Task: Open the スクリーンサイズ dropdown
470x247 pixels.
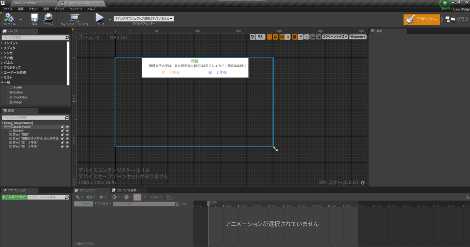Action: [335, 37]
